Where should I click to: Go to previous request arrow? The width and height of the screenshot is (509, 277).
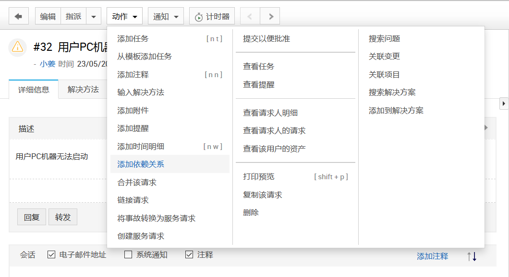[x=250, y=16]
